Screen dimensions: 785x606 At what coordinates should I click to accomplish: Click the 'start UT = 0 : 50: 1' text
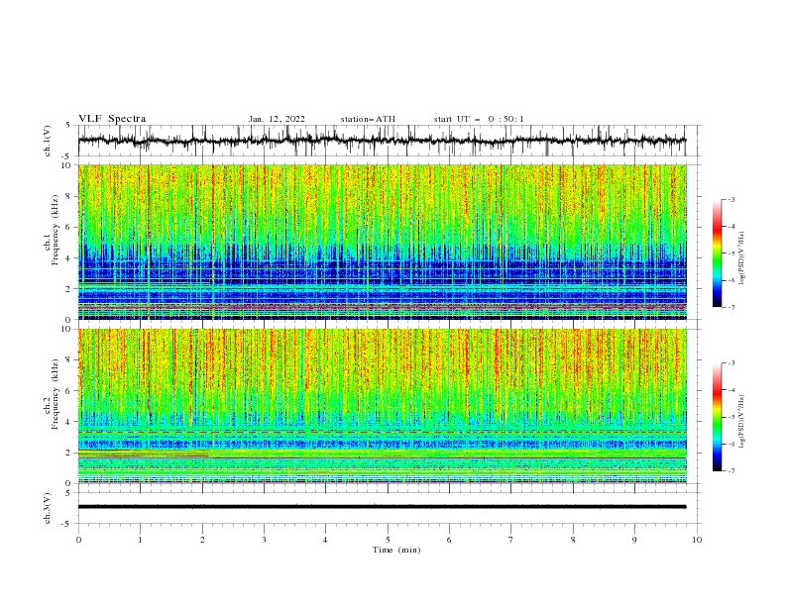point(479,119)
